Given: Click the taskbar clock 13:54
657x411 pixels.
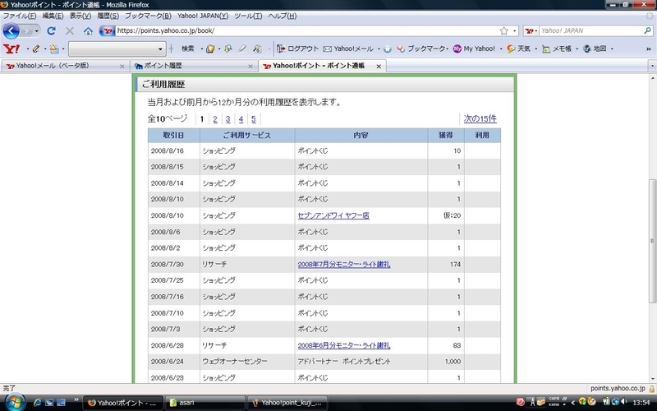Looking at the screenshot, I should click(x=641, y=403).
